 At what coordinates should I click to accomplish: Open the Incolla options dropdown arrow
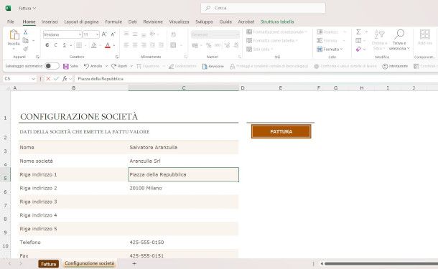pyautogui.click(x=14, y=49)
